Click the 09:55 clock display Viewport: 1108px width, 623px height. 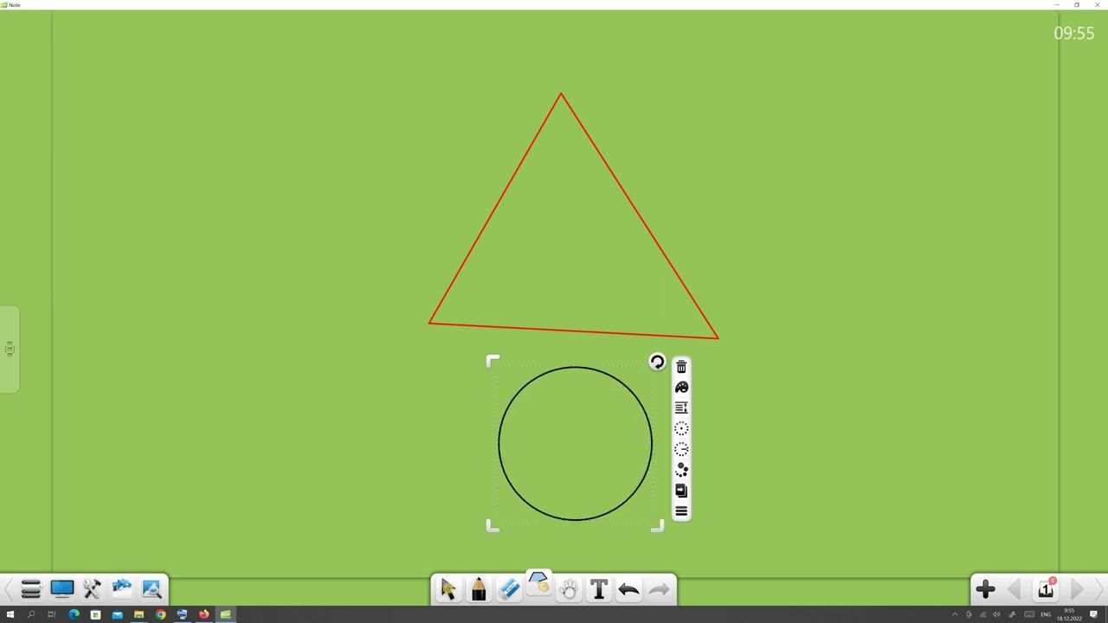1073,33
